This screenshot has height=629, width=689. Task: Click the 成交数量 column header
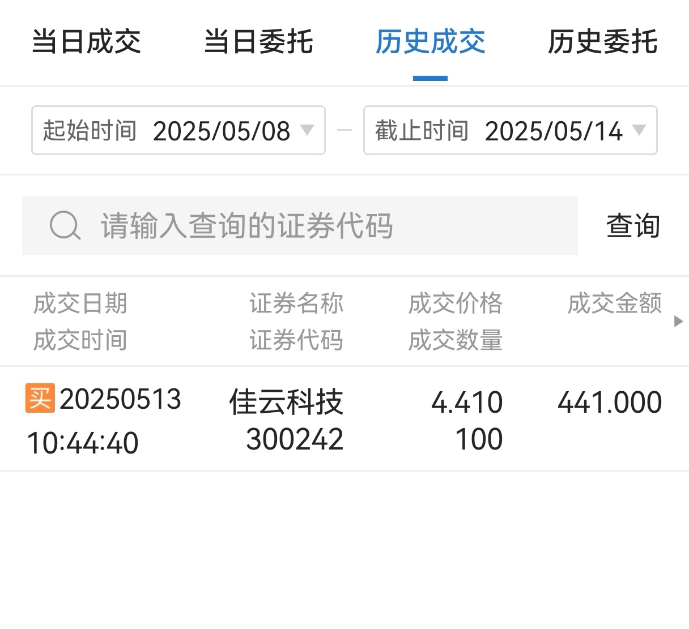[456, 340]
